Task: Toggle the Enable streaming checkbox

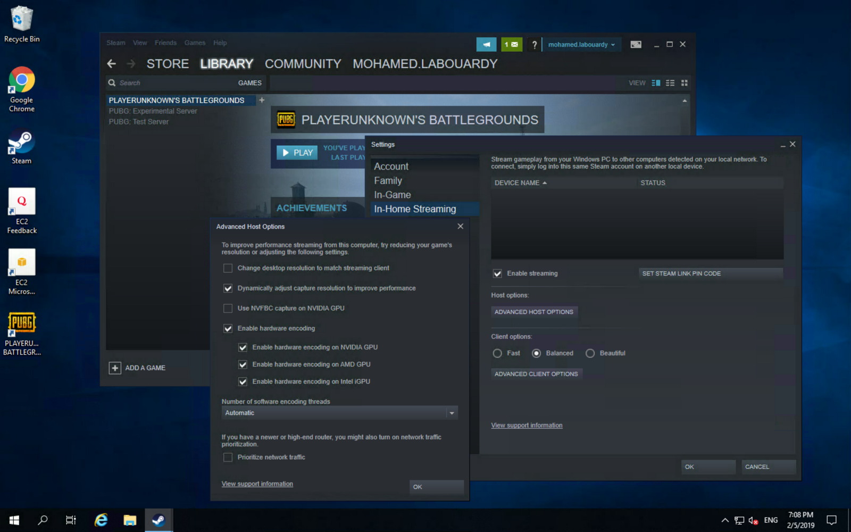Action: tap(497, 273)
